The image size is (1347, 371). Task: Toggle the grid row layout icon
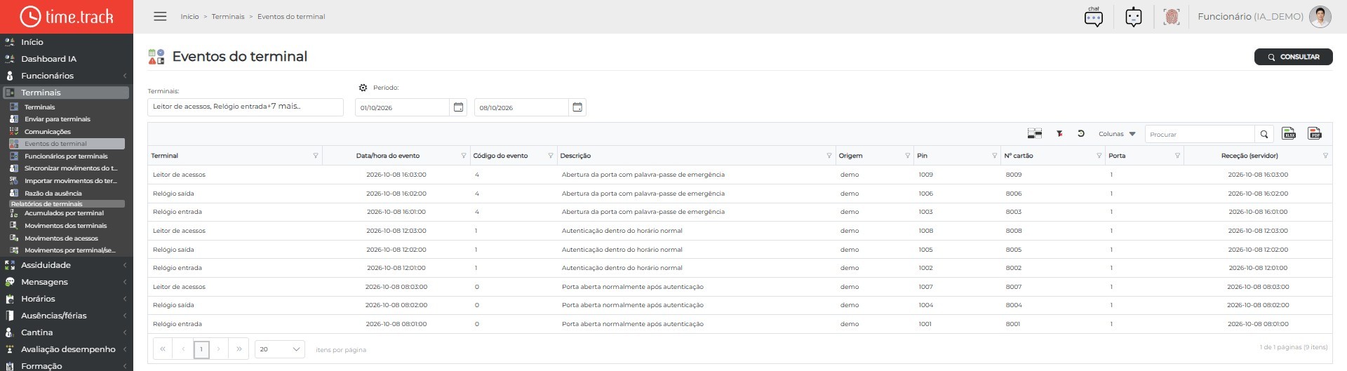pos(1034,133)
